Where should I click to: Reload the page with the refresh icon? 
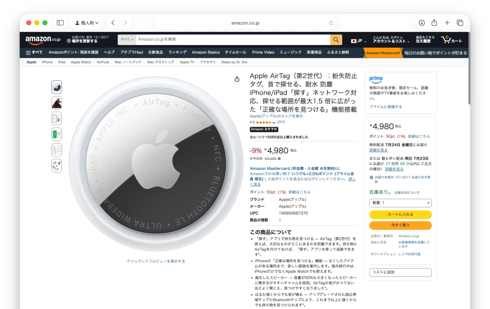(331, 23)
